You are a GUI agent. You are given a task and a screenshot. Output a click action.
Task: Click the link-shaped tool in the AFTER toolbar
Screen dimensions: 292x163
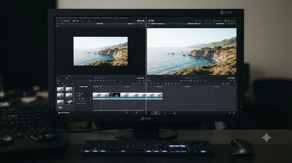tap(158, 84)
